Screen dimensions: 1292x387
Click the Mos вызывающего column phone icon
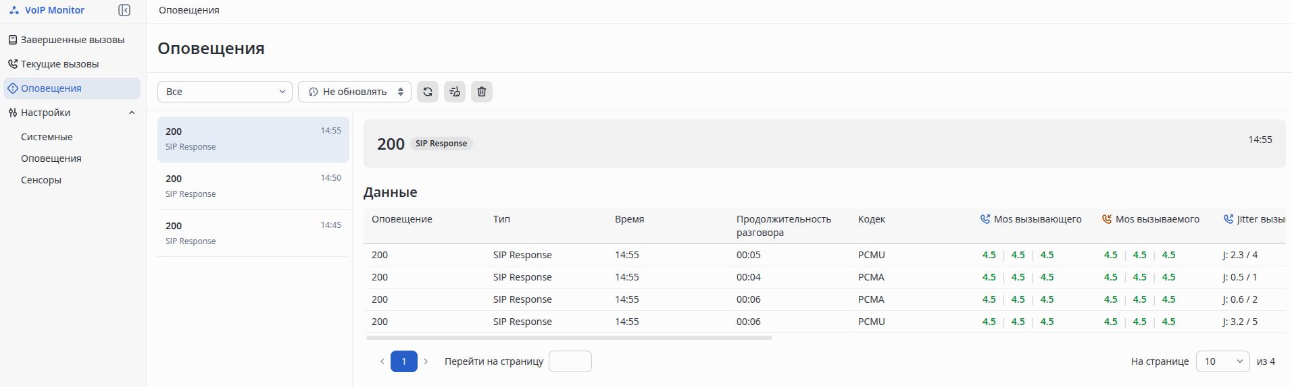click(985, 219)
